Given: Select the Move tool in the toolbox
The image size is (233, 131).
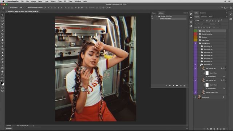Looking at the screenshot, I should point(3,15).
